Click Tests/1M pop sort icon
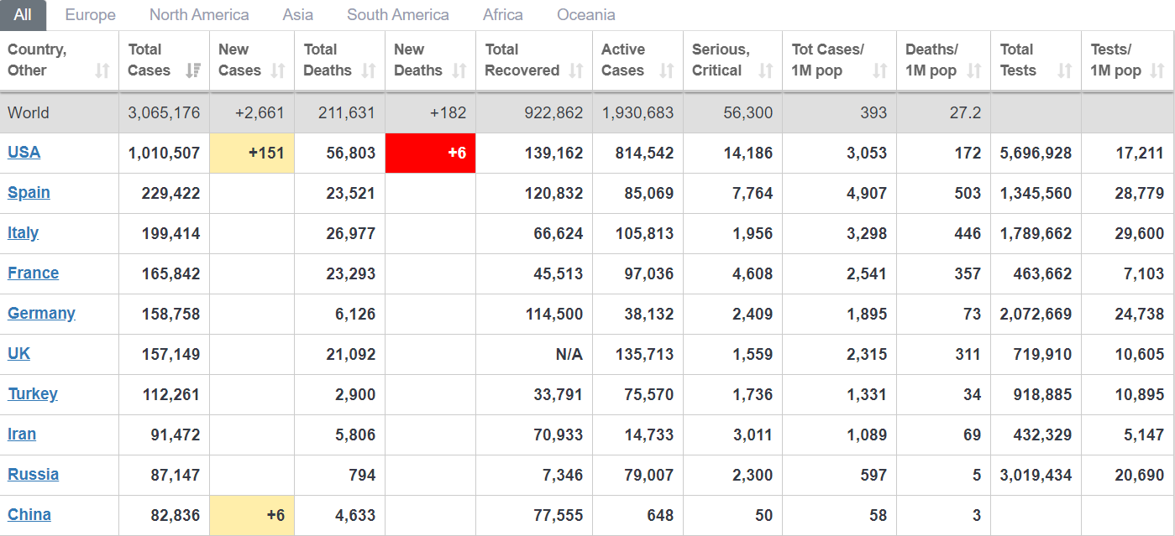The width and height of the screenshot is (1175, 536). [1158, 70]
